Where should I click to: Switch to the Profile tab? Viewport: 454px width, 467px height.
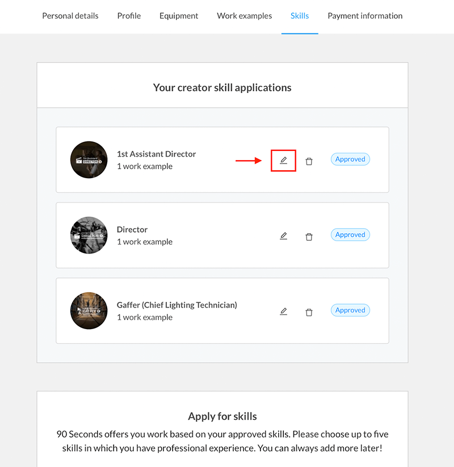129,16
